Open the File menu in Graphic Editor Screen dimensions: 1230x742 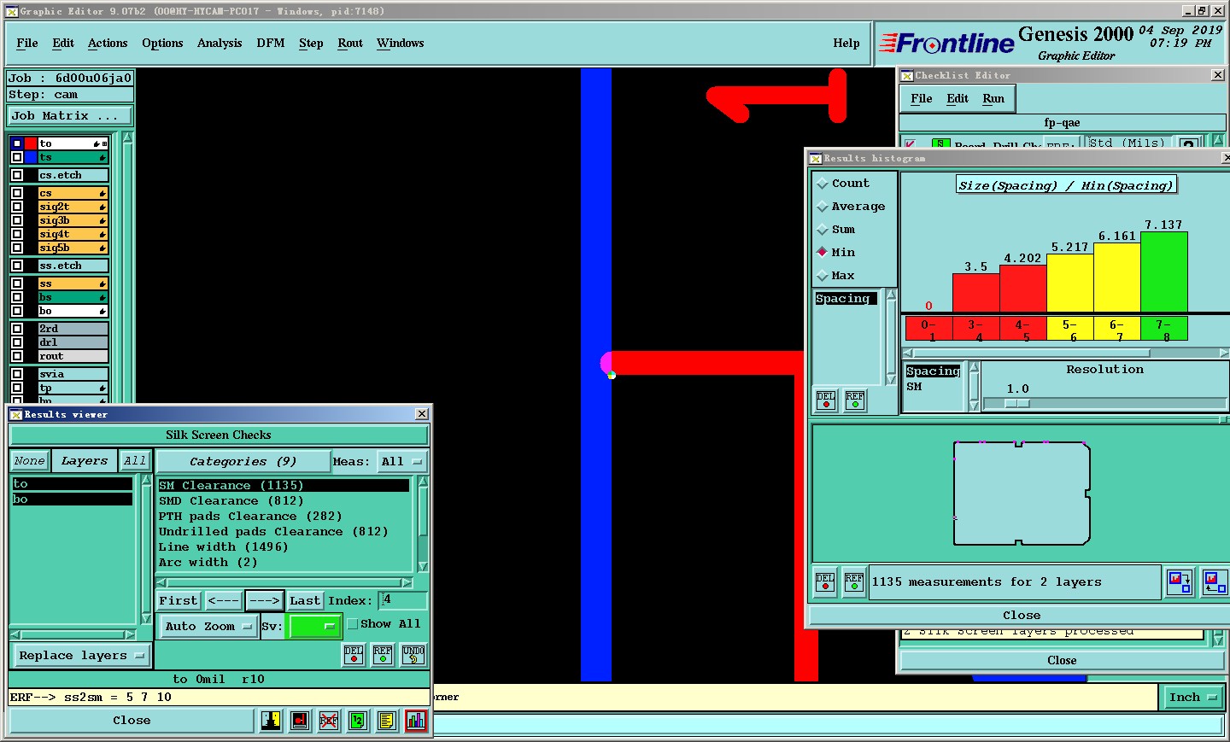(x=27, y=43)
